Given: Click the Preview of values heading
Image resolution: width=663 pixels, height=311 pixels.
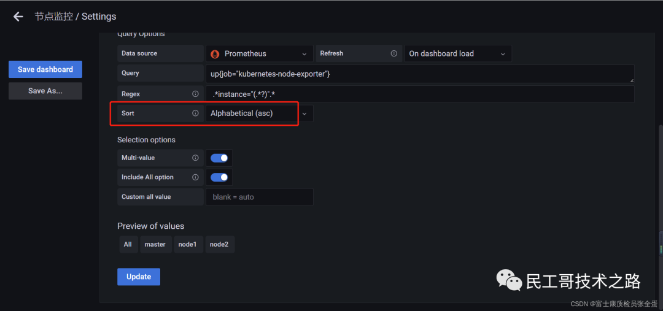Looking at the screenshot, I should (150, 226).
